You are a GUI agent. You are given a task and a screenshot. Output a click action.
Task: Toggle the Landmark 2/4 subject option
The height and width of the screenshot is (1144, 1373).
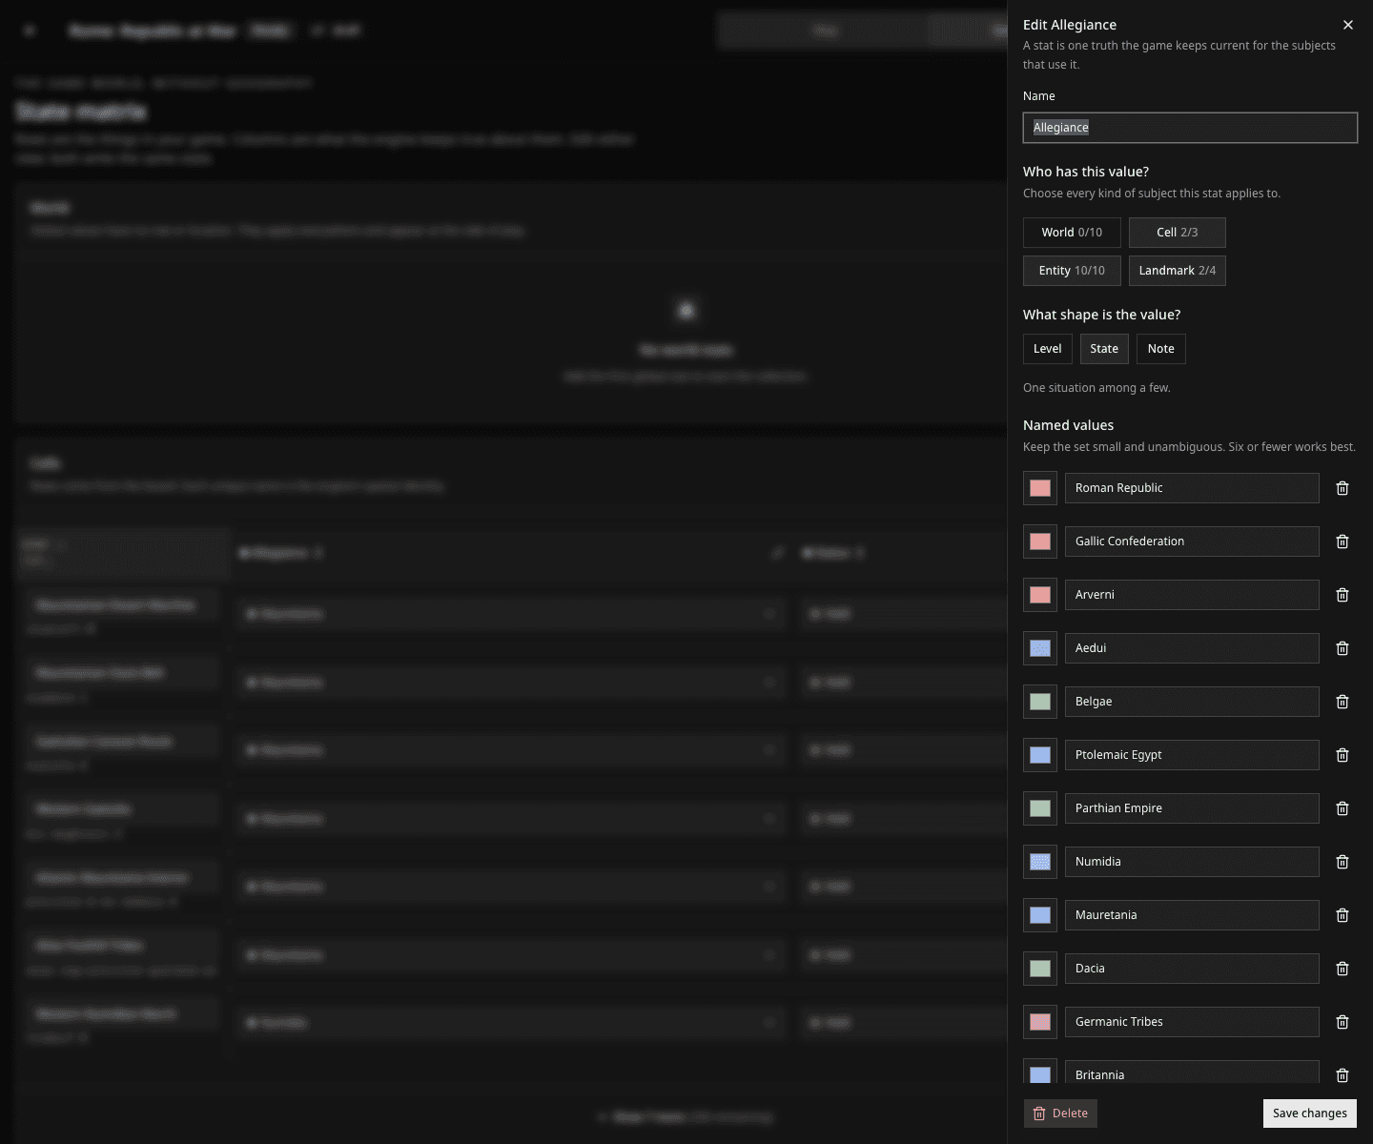pos(1178,271)
